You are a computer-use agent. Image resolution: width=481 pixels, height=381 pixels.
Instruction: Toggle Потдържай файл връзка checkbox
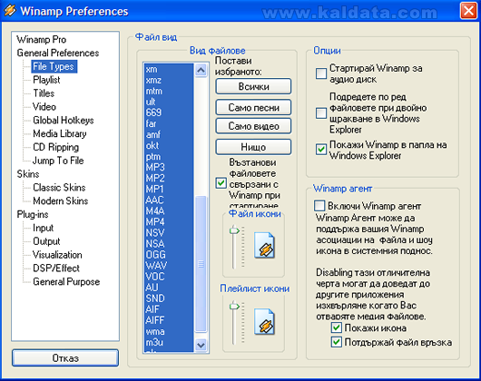[337, 342]
